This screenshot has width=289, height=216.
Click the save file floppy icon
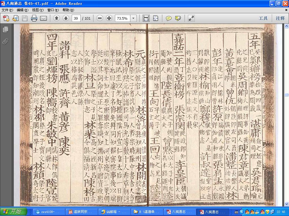click(25, 18)
